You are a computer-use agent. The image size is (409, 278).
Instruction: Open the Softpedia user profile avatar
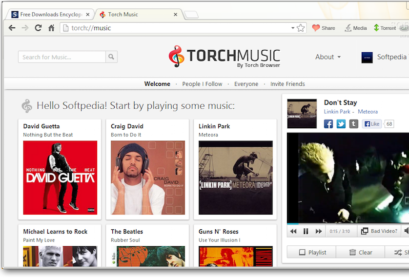[367, 58]
